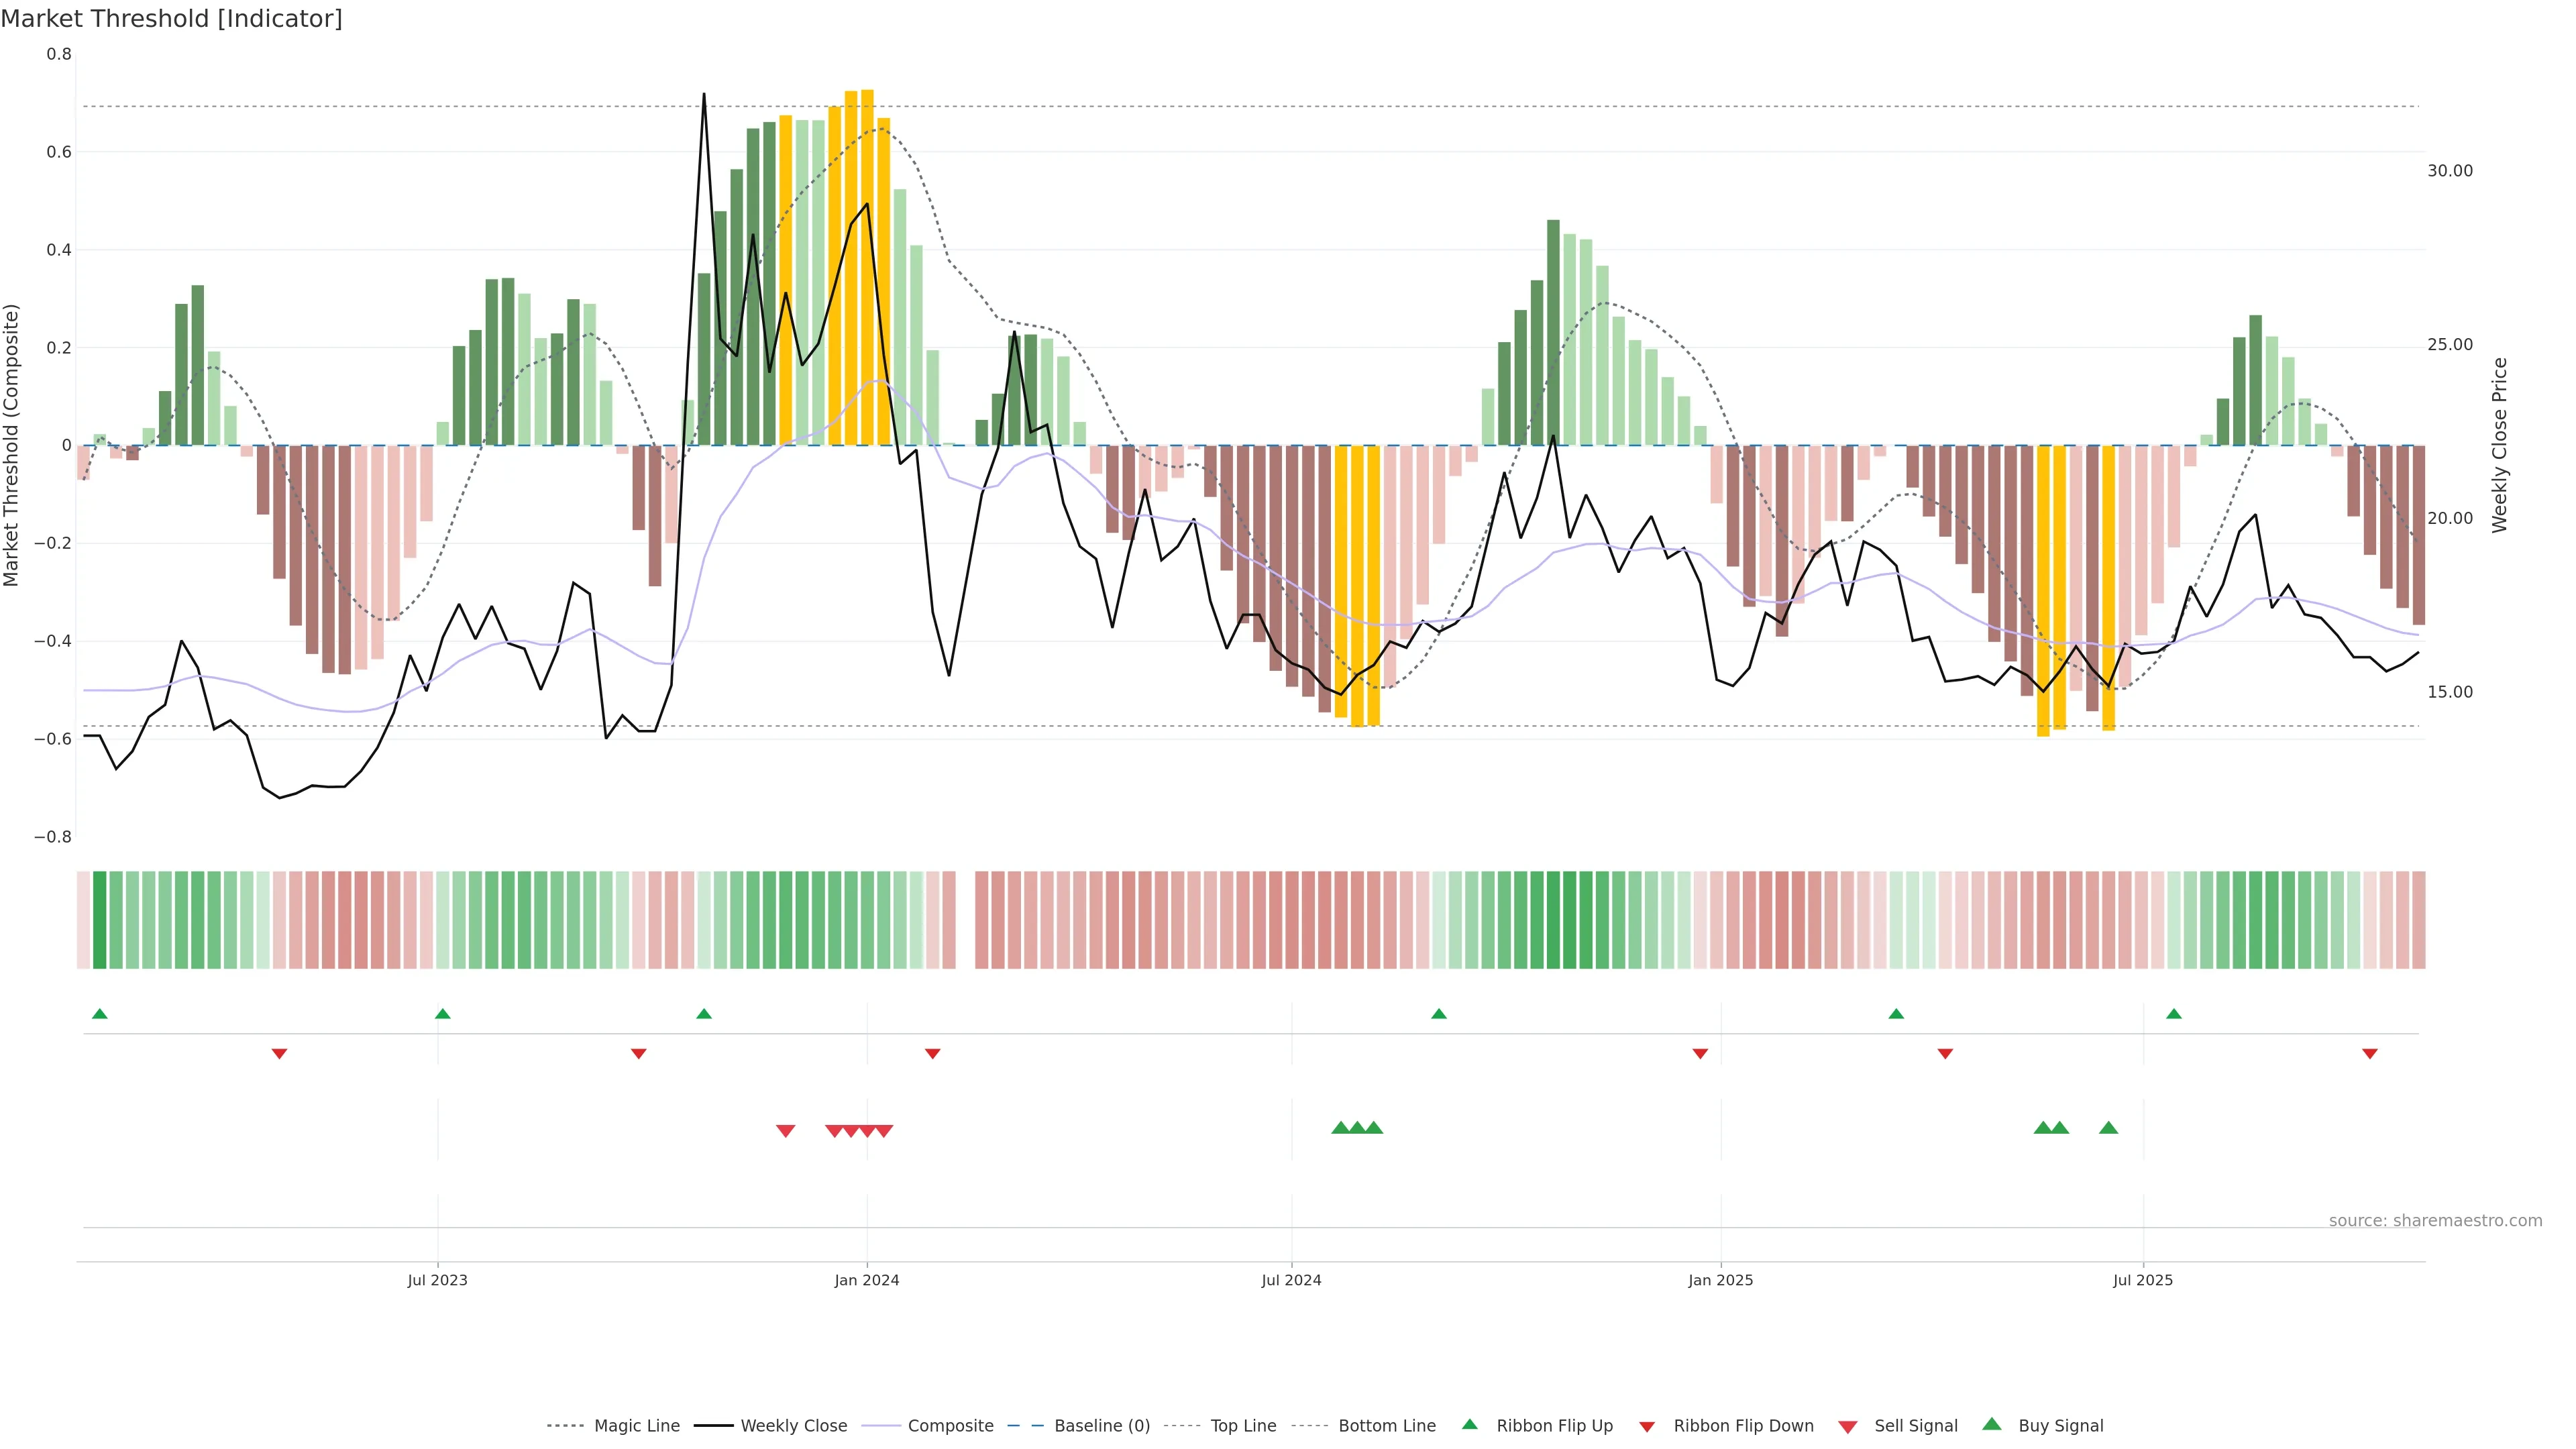Screen dimensions: 2576x1449
Task: Click the Ribbon Flip Down legend triangle
Action: pyautogui.click(x=1647, y=1426)
